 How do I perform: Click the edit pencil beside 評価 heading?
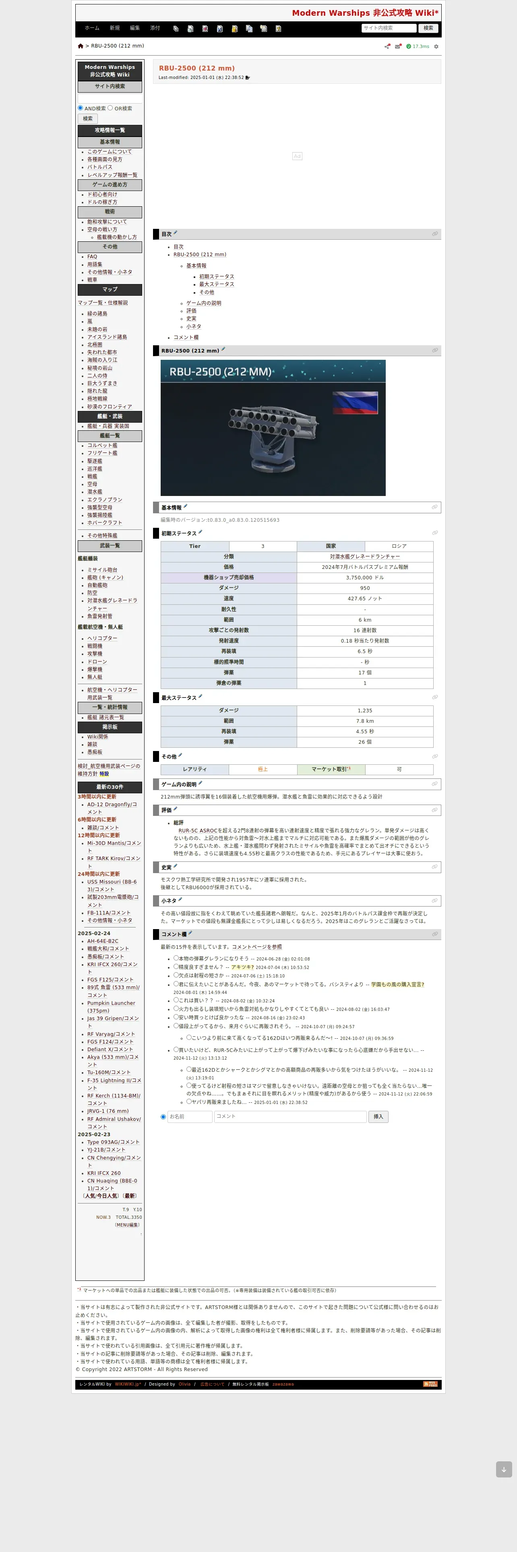(x=175, y=809)
